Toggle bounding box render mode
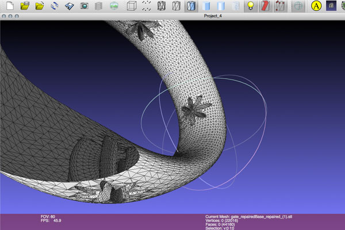This screenshot has height=230, width=345. coord(132,6)
